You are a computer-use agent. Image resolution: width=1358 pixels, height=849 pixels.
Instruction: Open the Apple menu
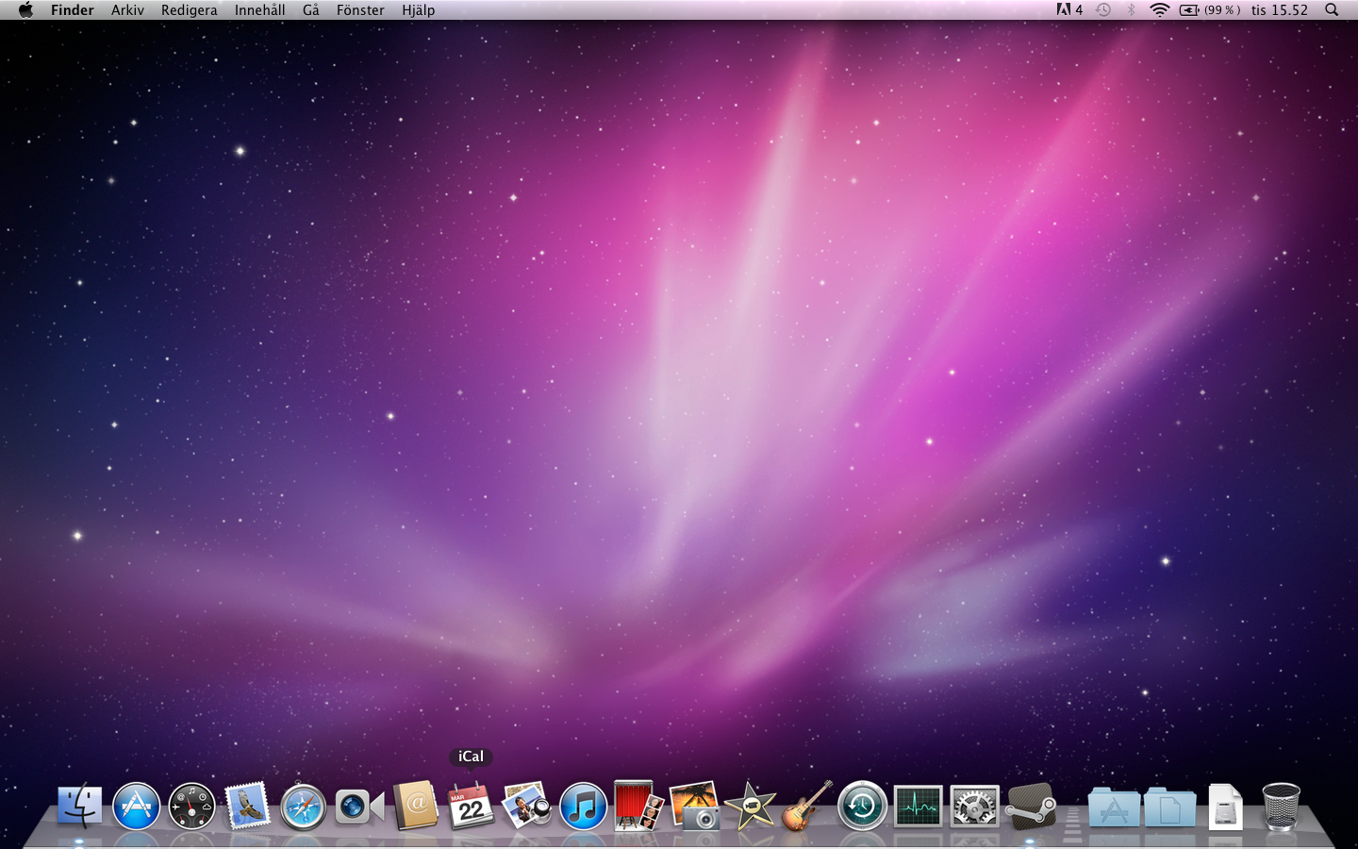(x=25, y=10)
